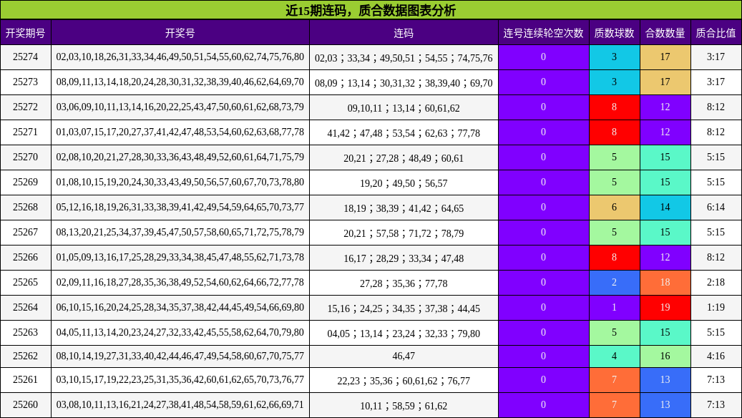Click the 开奖号 column header
742x418 pixels.
[x=180, y=33]
